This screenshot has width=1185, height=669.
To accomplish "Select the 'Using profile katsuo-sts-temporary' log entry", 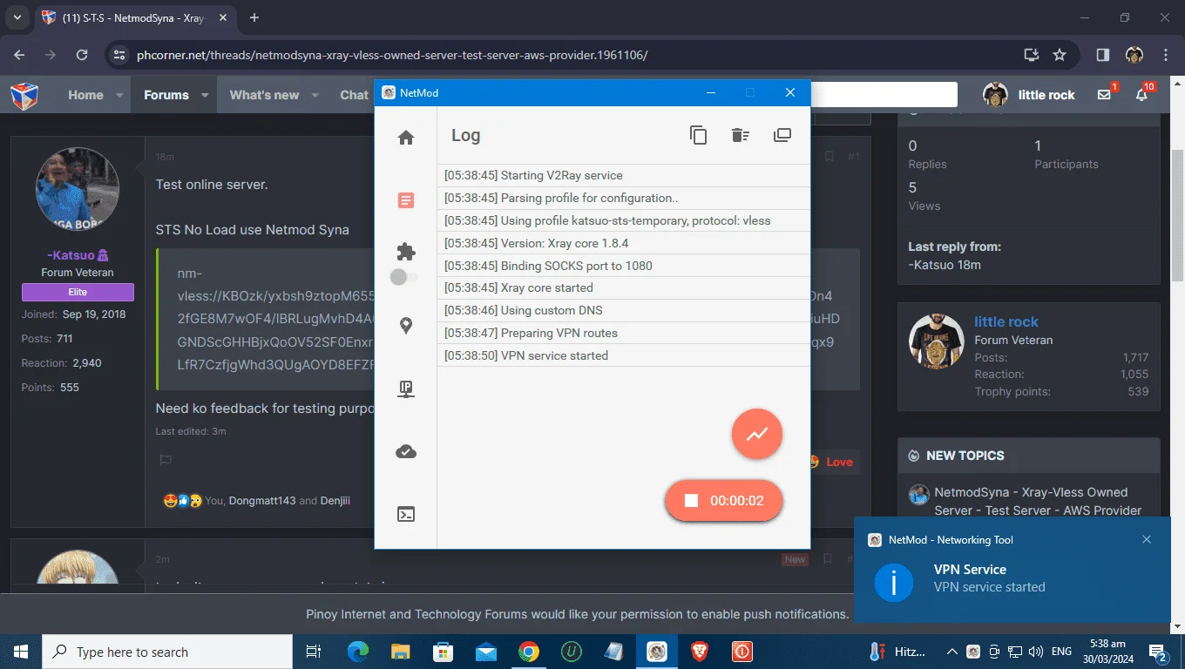I will tap(624, 220).
